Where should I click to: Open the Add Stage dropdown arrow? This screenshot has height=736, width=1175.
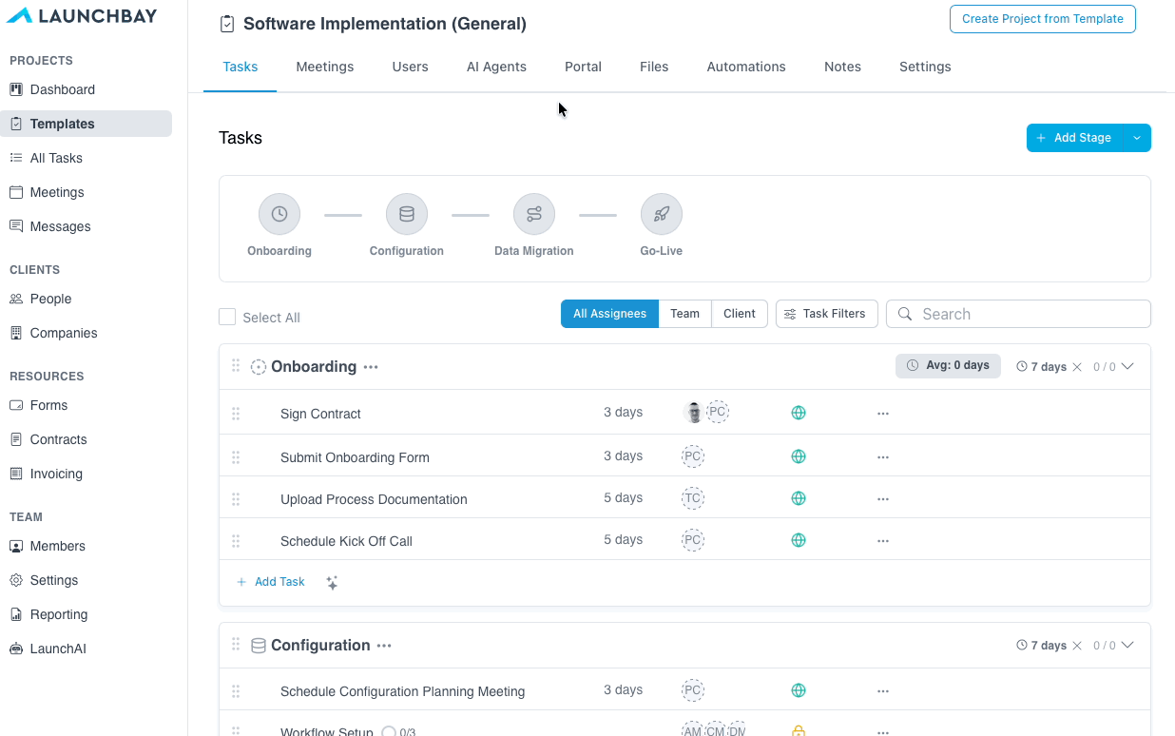click(x=1137, y=138)
